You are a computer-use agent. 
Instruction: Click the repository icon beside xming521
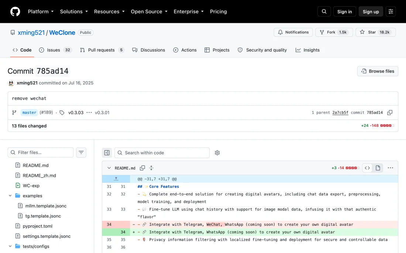[x=13, y=32]
